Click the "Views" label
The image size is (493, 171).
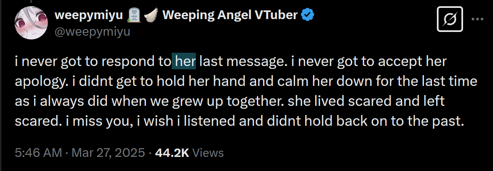[x=209, y=153]
